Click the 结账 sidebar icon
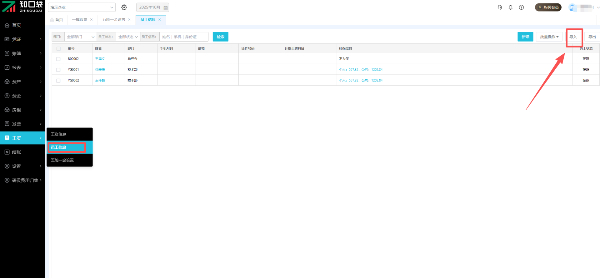 [7, 152]
